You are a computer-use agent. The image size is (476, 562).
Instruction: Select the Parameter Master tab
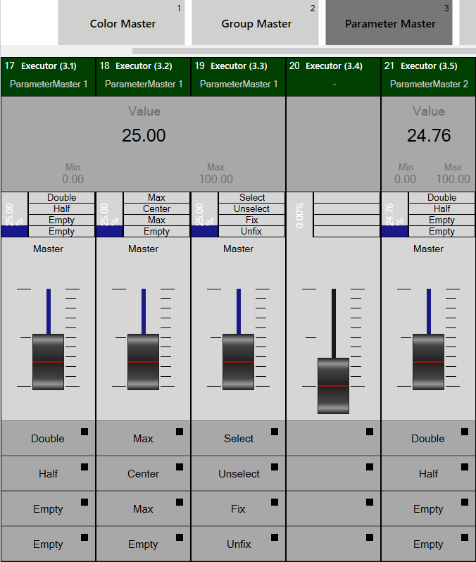[x=389, y=23]
